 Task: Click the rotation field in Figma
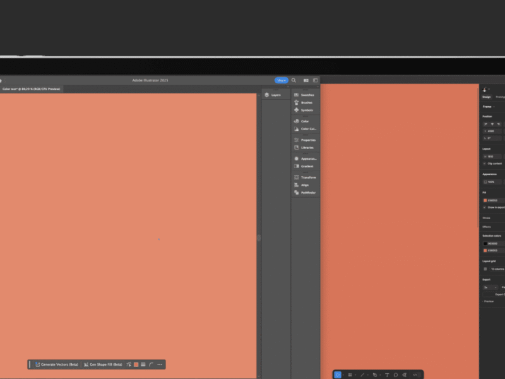coord(492,138)
